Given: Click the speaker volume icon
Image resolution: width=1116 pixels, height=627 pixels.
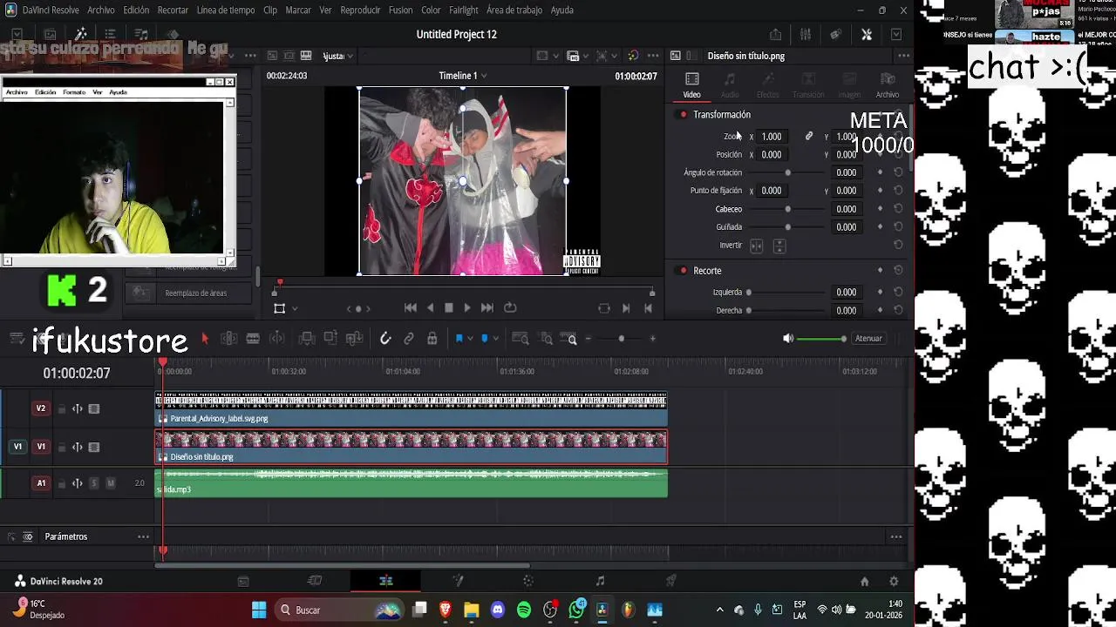Looking at the screenshot, I should pyautogui.click(x=788, y=339).
